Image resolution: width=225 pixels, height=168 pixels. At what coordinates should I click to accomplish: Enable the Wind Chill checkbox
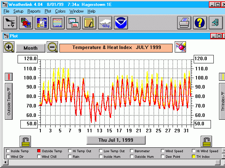pyautogui.click(x=39, y=156)
